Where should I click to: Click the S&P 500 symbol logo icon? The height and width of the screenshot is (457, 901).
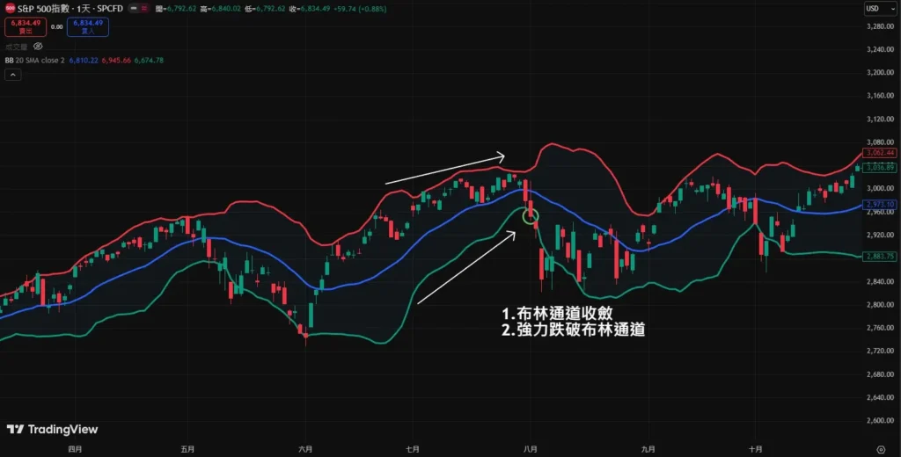tap(9, 8)
